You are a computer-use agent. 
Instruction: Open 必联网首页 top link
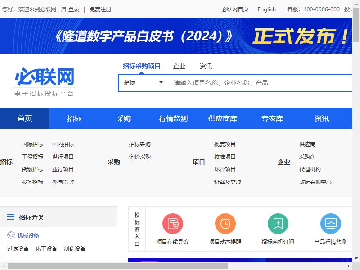click(x=235, y=9)
